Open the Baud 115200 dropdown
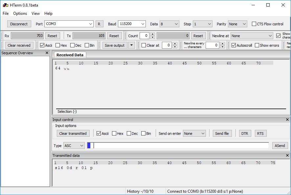 pos(143,24)
